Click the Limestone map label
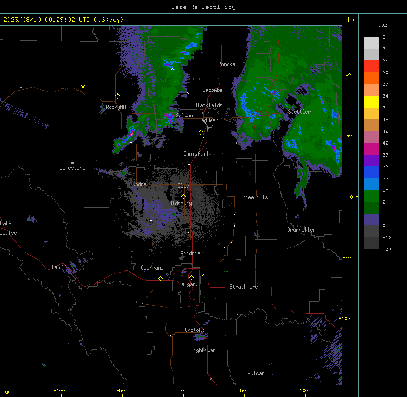 (x=72, y=168)
